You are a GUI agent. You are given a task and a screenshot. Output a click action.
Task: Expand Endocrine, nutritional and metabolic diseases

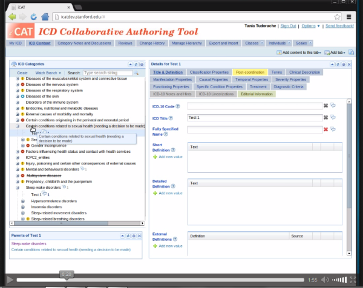click(x=18, y=108)
